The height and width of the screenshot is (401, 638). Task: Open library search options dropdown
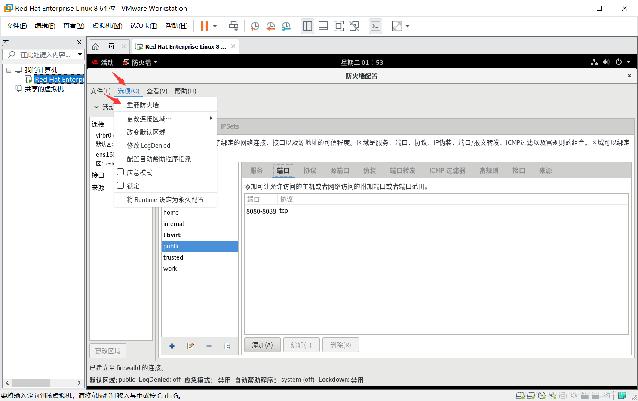(x=80, y=54)
